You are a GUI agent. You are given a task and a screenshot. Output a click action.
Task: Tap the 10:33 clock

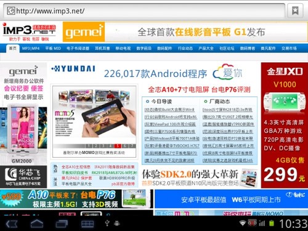pyautogui.click(x=293, y=224)
